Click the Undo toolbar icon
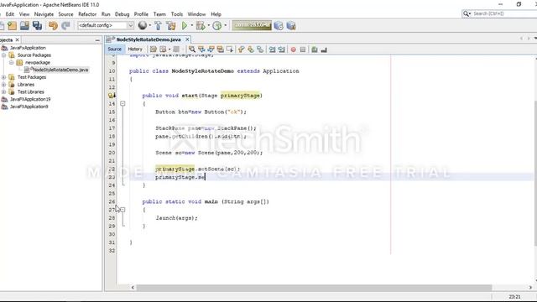537x302 pixels. click(x=53, y=26)
